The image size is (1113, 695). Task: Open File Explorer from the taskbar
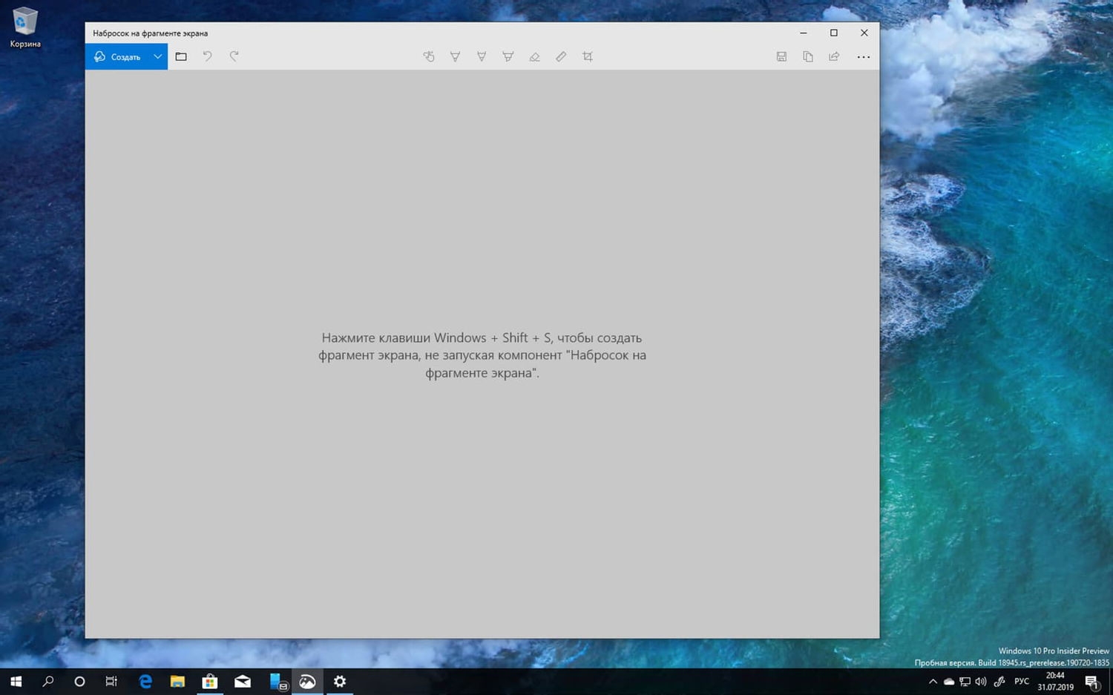coord(177,682)
